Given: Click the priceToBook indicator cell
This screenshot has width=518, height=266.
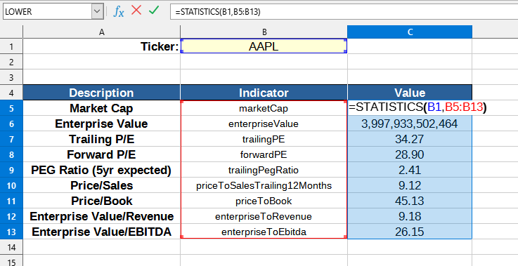Looking at the screenshot, I should 264,201.
